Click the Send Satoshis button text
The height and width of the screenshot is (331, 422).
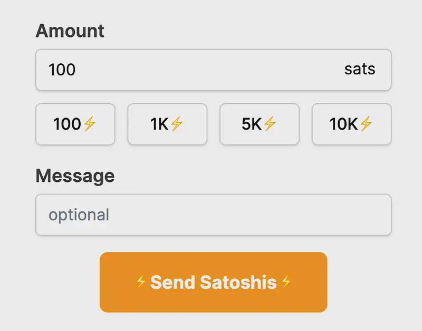click(213, 283)
